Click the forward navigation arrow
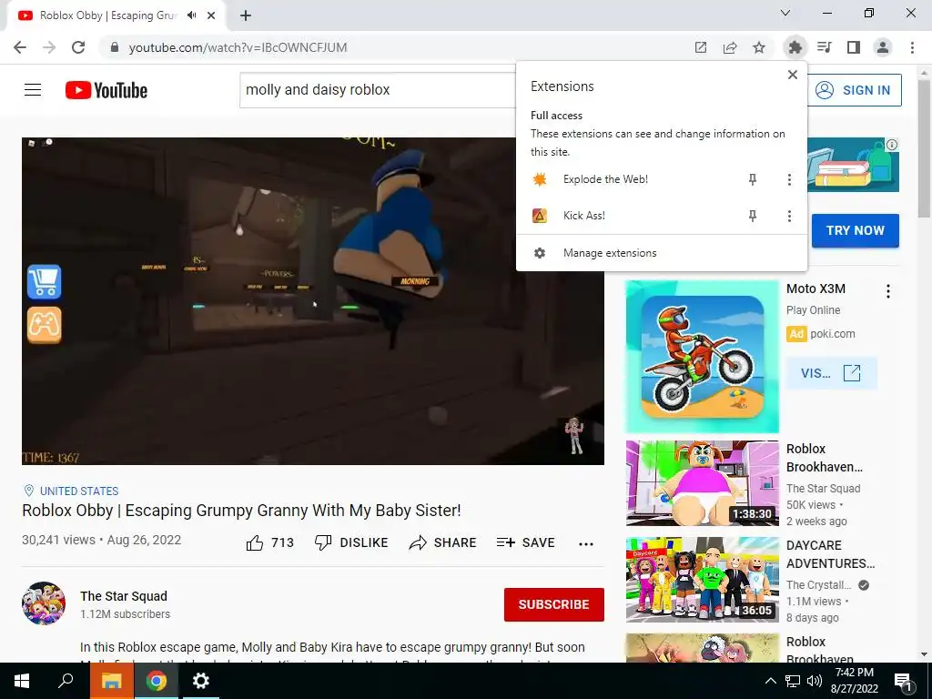 tap(49, 47)
